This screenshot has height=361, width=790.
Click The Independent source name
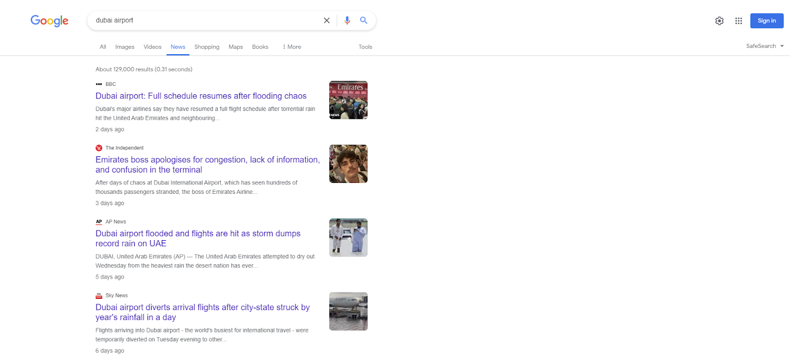[124, 148]
